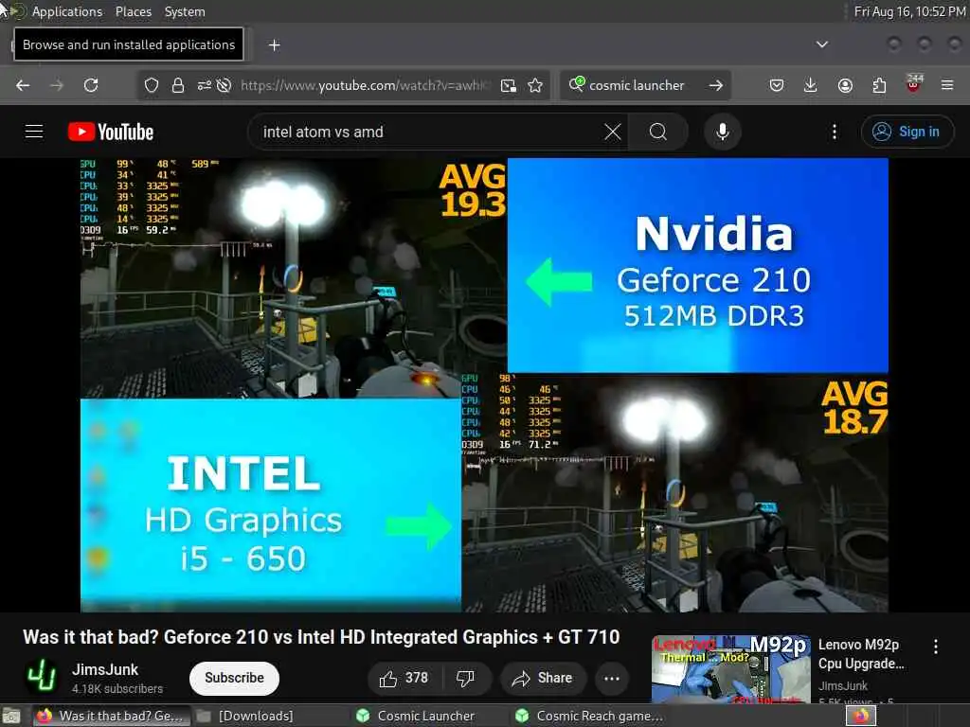This screenshot has height=727, width=970.
Task: Click the 4.18K subscribers text
Action: coord(117,689)
